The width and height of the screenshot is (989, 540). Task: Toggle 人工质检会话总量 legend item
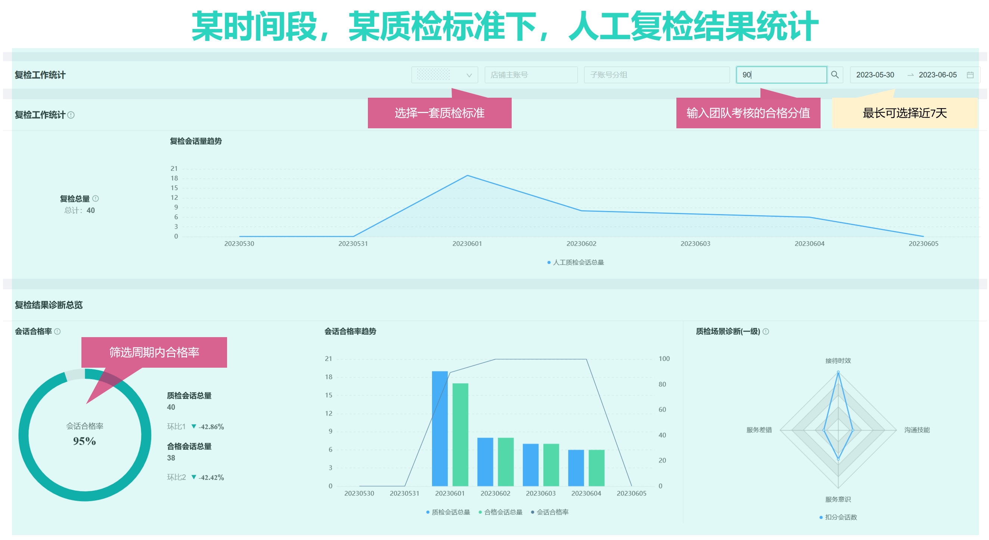(575, 263)
